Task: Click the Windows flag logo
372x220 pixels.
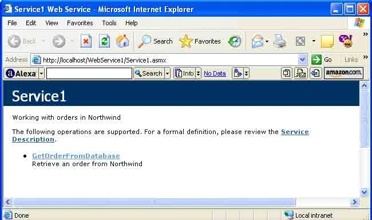Action: tap(359, 23)
